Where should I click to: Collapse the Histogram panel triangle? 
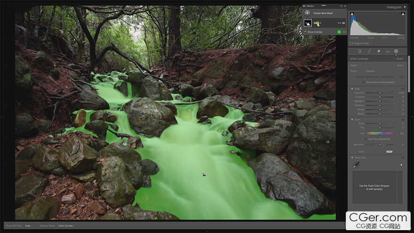(405, 7)
